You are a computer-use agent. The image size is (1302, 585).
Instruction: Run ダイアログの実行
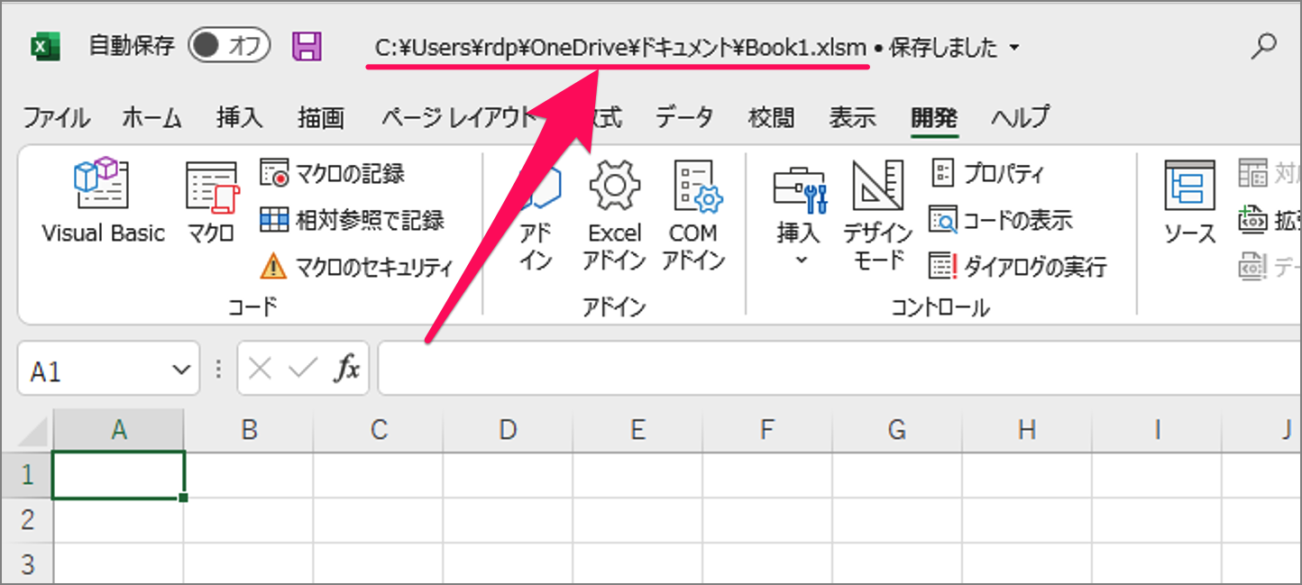click(x=1018, y=266)
